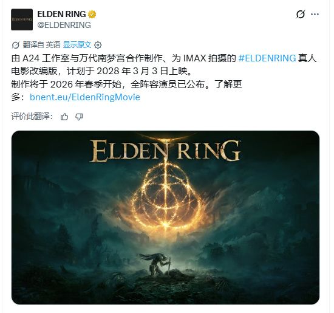Open the #ELDENRING hashtag
This screenshot has width=334, height=313.
point(267,58)
